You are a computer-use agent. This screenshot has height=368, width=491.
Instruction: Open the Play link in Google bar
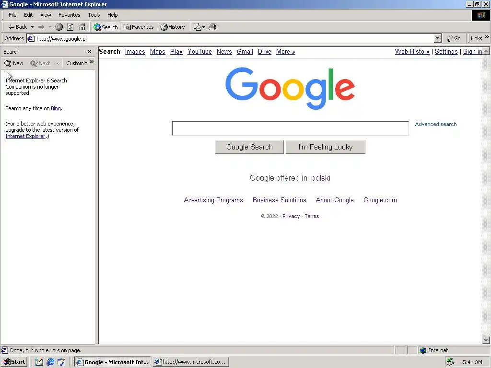point(176,52)
